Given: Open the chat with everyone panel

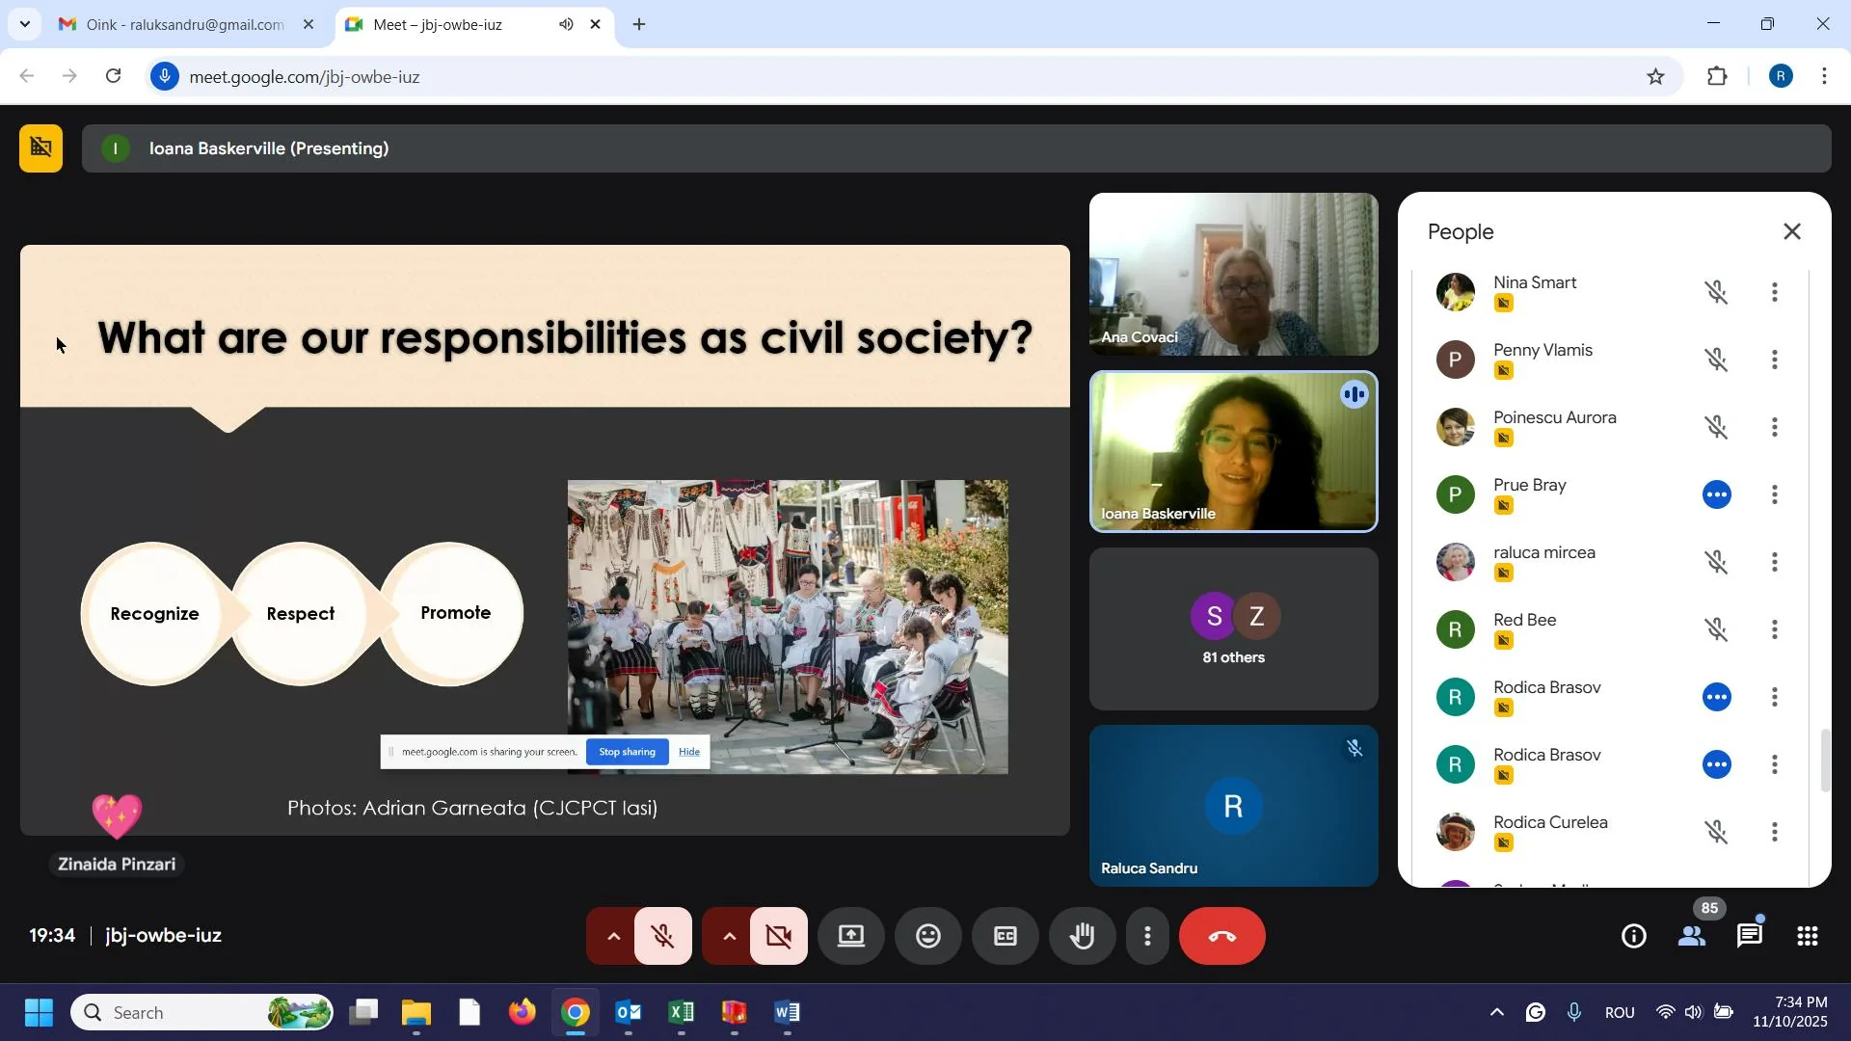Looking at the screenshot, I should point(1750,937).
